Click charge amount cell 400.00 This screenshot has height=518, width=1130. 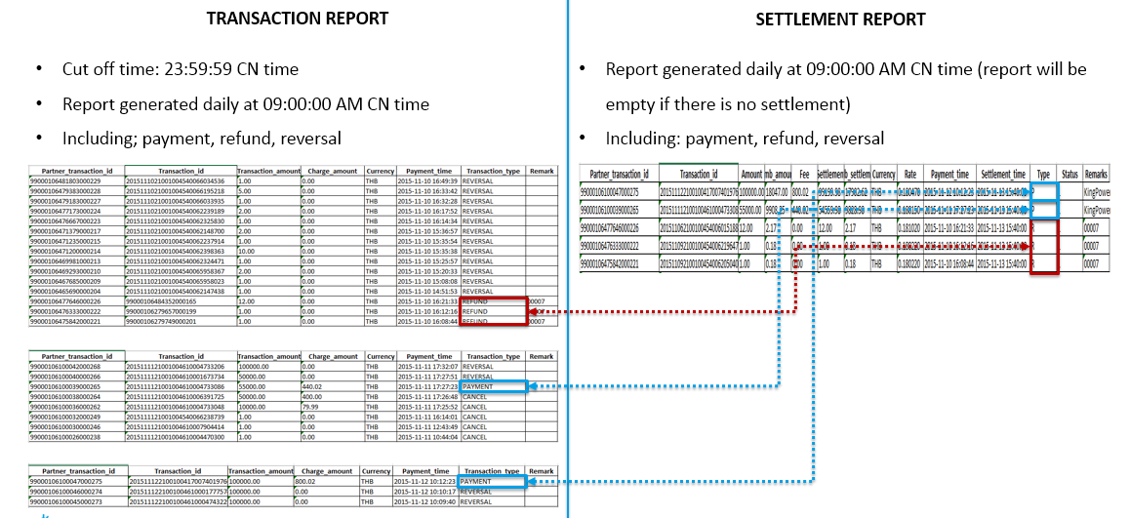click(332, 396)
